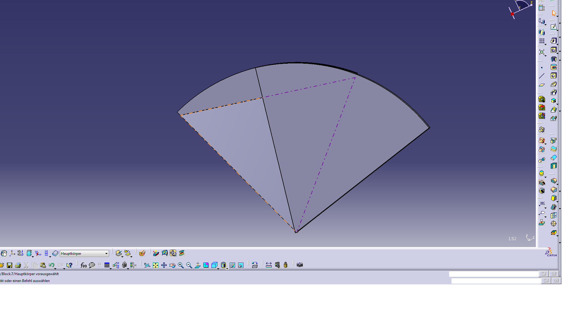Image resolution: width=575 pixels, height=311 pixels.
Task: Expand the Isometric View flyout arrow
Action: click(x=218, y=269)
